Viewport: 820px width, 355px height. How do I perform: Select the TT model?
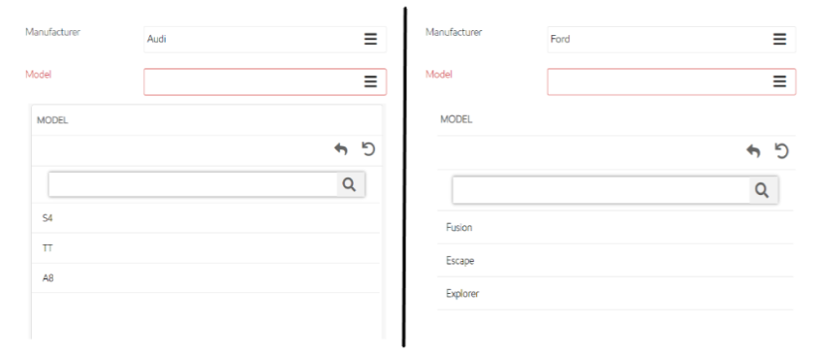point(205,248)
